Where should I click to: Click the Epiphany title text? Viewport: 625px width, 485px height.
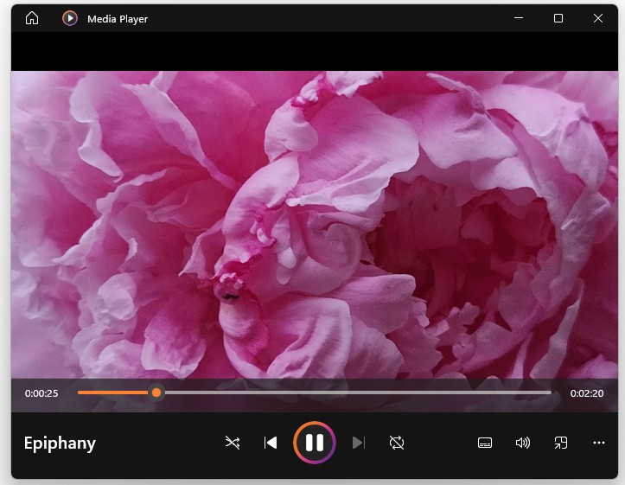pos(60,444)
